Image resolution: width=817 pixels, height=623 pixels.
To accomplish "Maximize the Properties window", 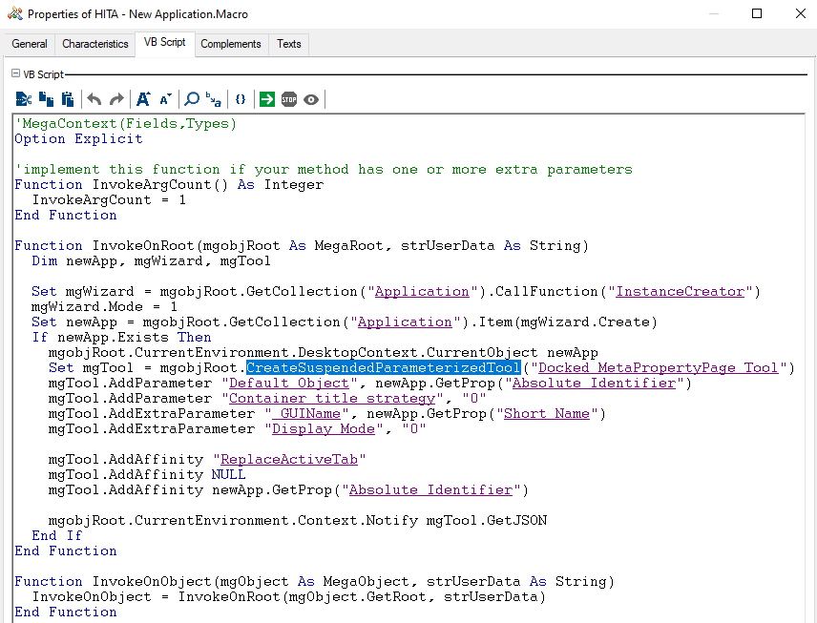I will 757,13.
